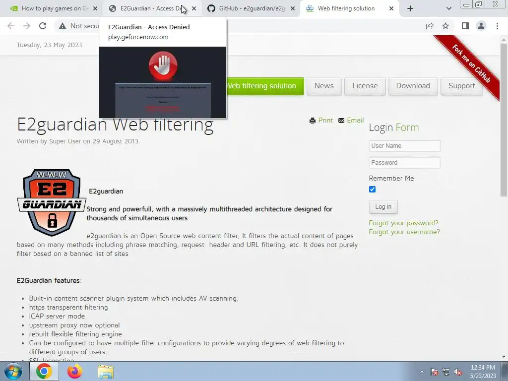Open the News menu item
508x381 pixels.
pos(324,86)
